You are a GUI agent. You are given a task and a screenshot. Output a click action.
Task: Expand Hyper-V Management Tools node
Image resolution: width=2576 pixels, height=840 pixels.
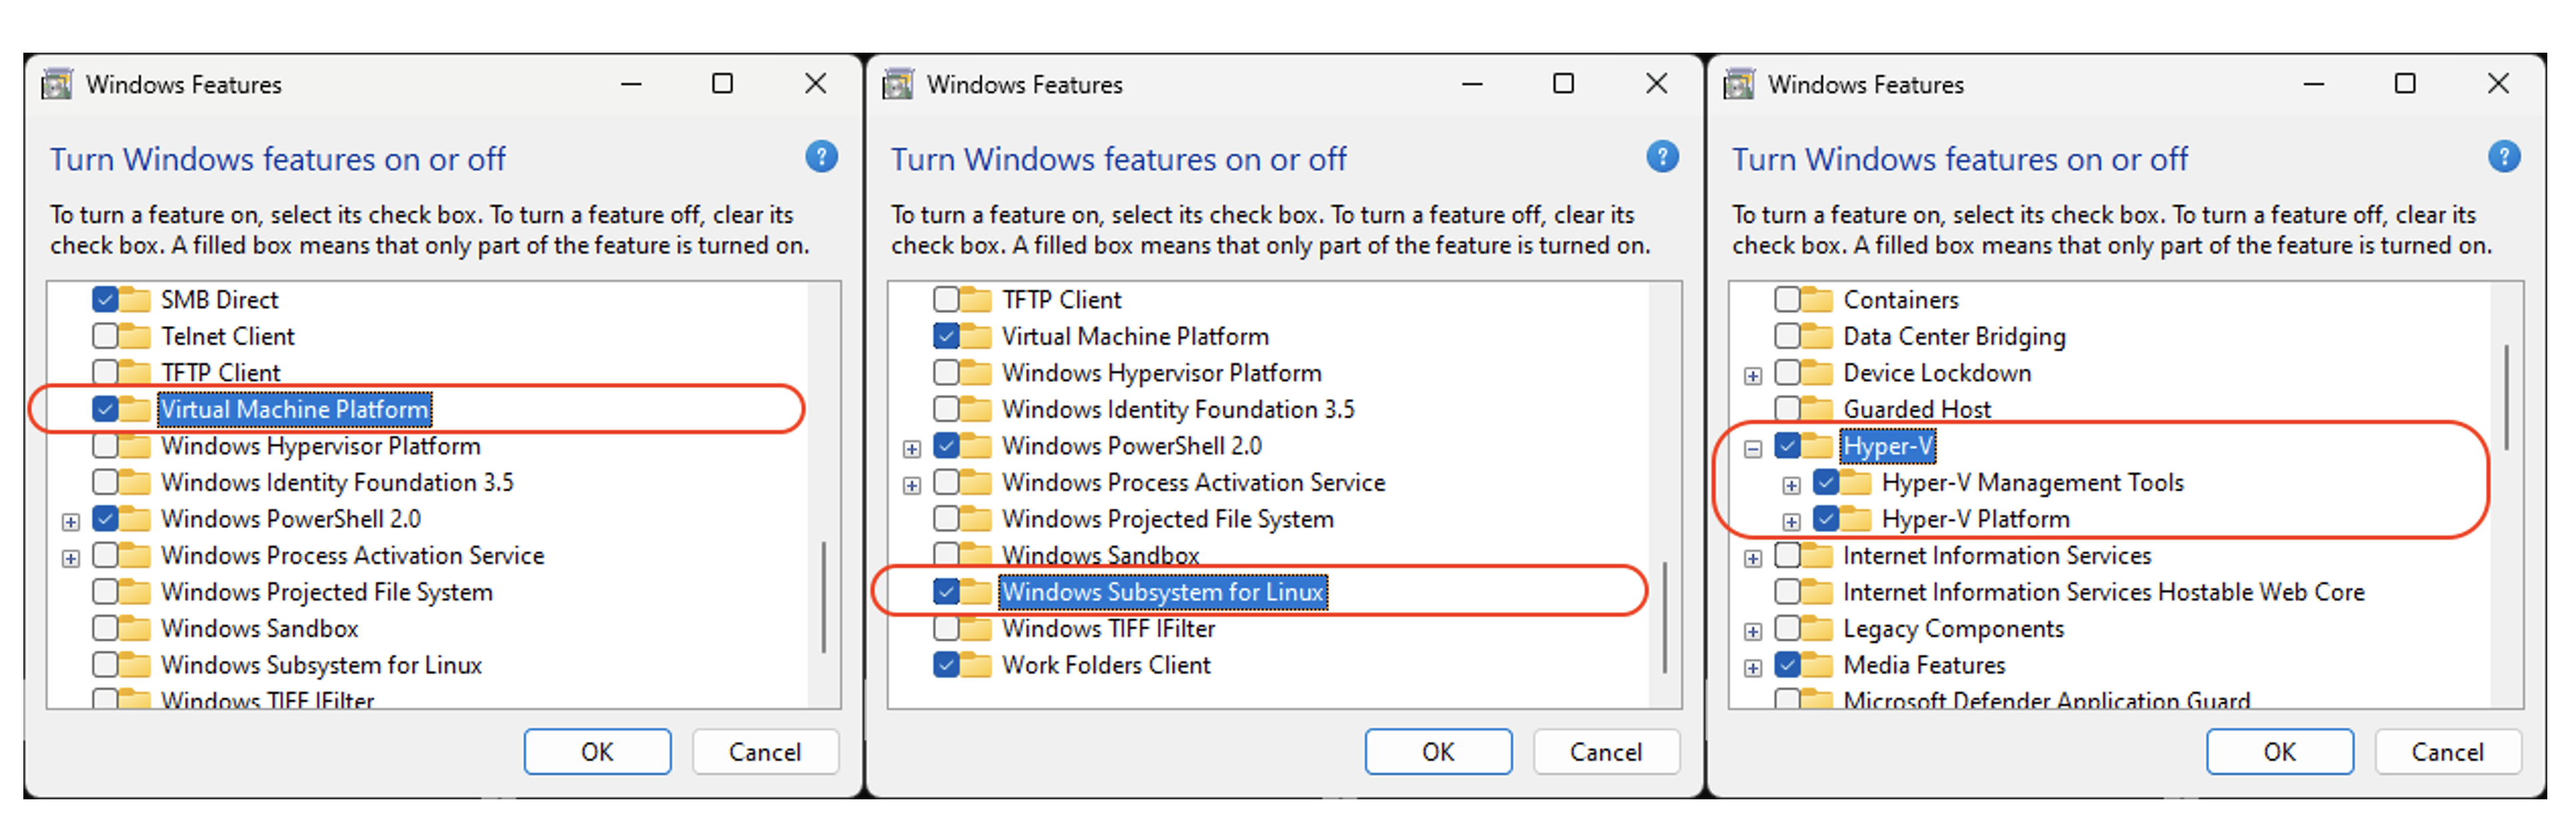coord(1791,486)
